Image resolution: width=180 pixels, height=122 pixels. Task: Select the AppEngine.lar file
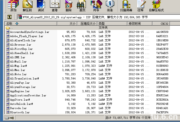pyautogui.click(x=20, y=91)
